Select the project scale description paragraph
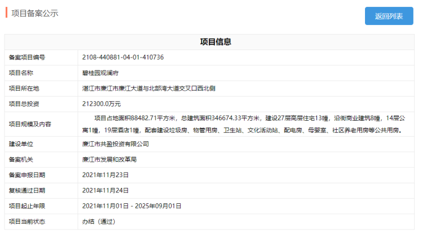The image size is (422, 234). pos(244,124)
